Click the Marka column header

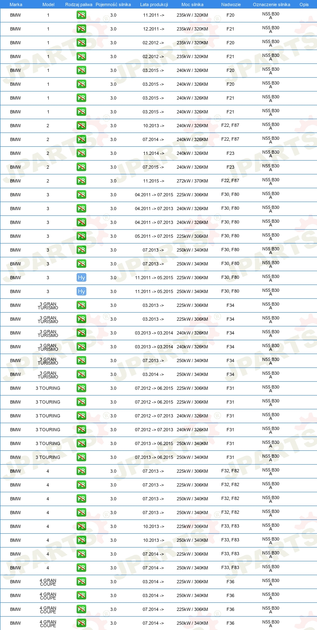click(x=16, y=4)
